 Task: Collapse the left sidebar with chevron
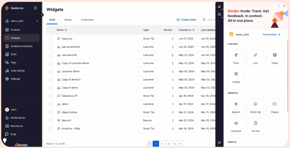click(x=42, y=15)
